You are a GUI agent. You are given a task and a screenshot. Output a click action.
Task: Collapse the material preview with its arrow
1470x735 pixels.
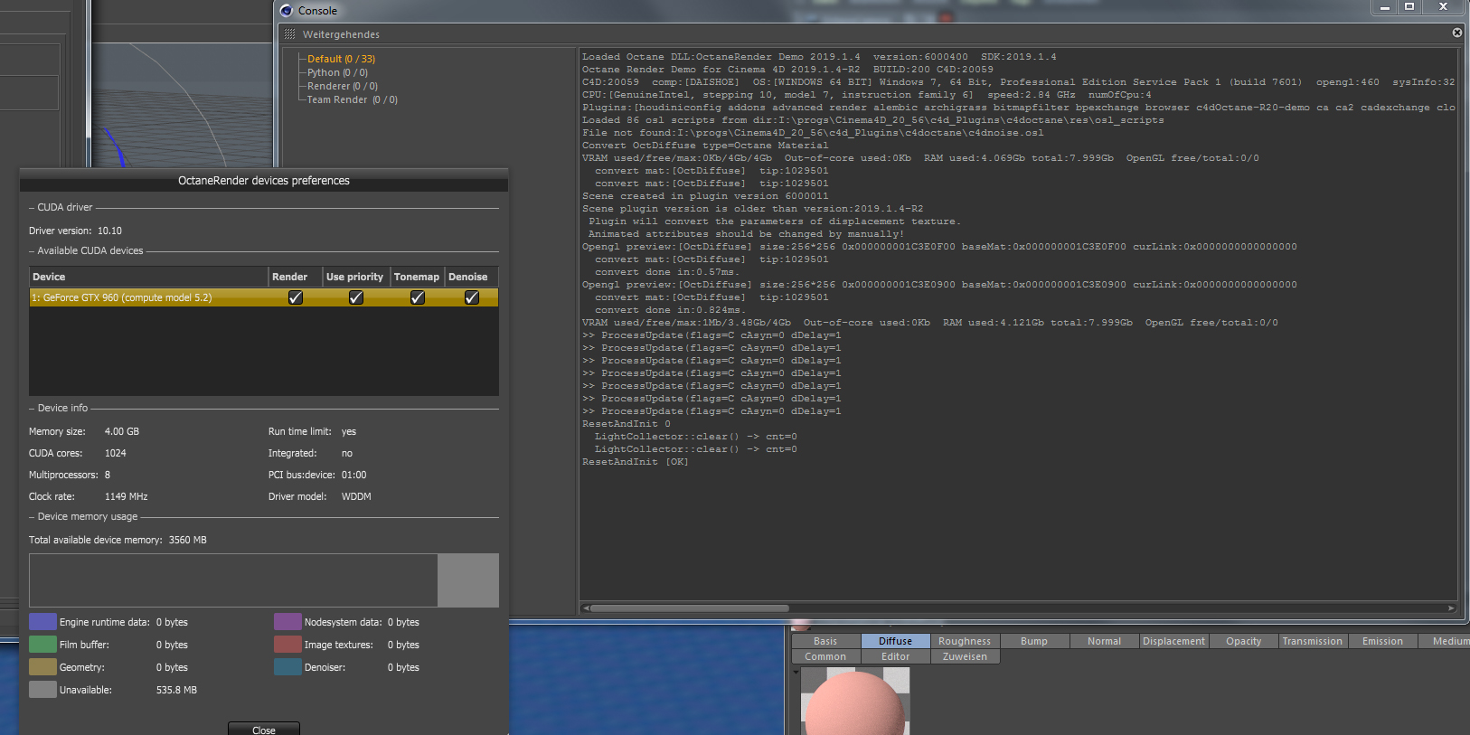796,672
